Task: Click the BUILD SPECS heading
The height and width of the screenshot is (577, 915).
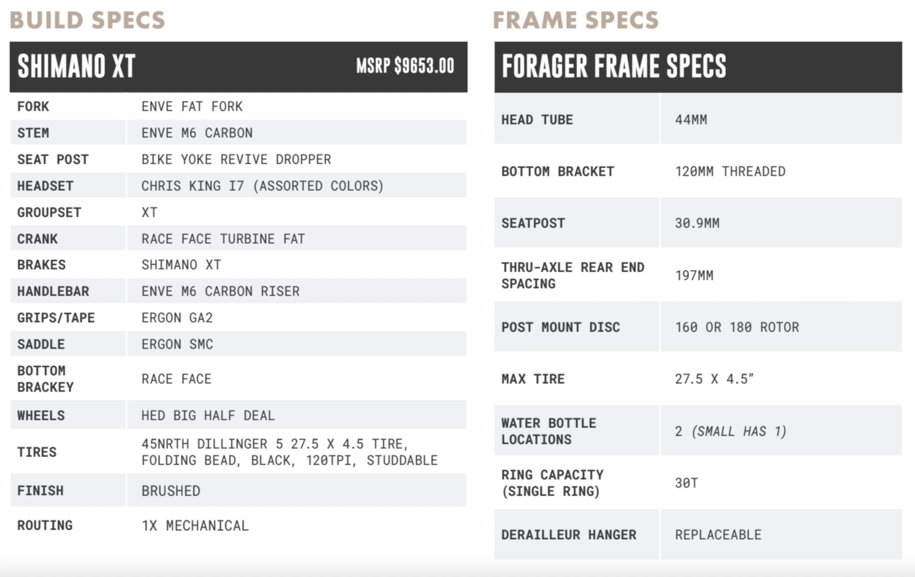Action: point(87,20)
